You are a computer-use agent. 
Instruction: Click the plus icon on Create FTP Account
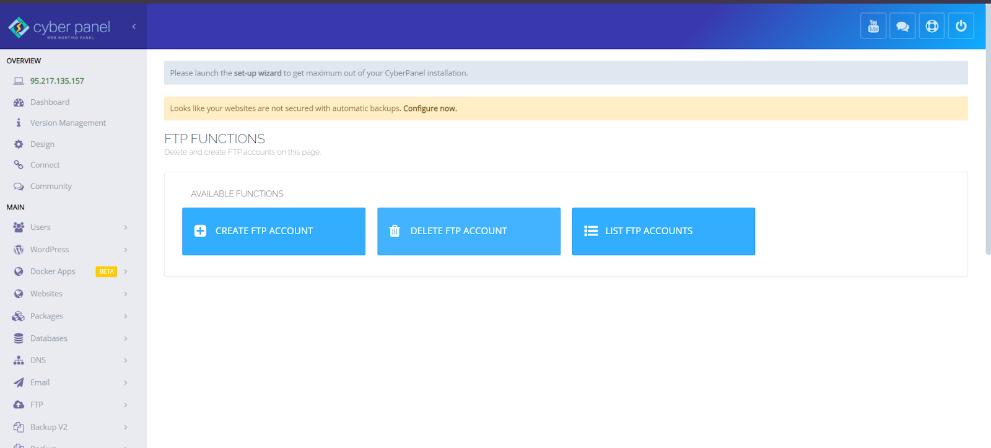(x=200, y=231)
